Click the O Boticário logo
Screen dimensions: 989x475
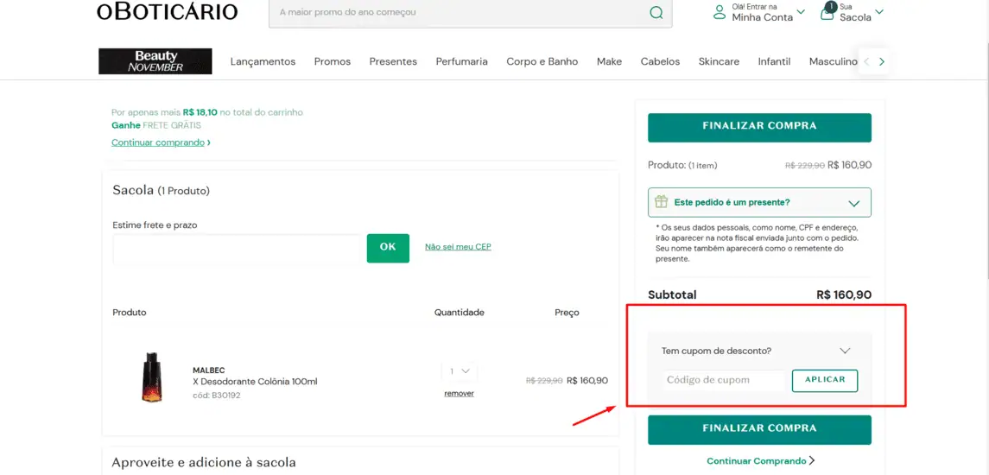[168, 10]
